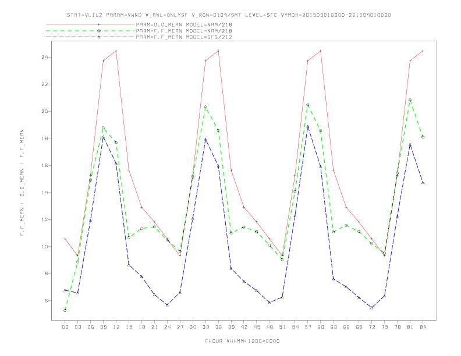The image size is (461, 356).
Task: Click green circle marker at forecast hour 00
Action: pos(65,311)
